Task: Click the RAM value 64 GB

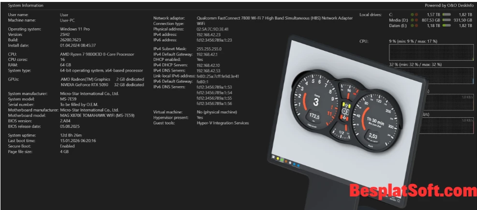Action: click(65, 65)
